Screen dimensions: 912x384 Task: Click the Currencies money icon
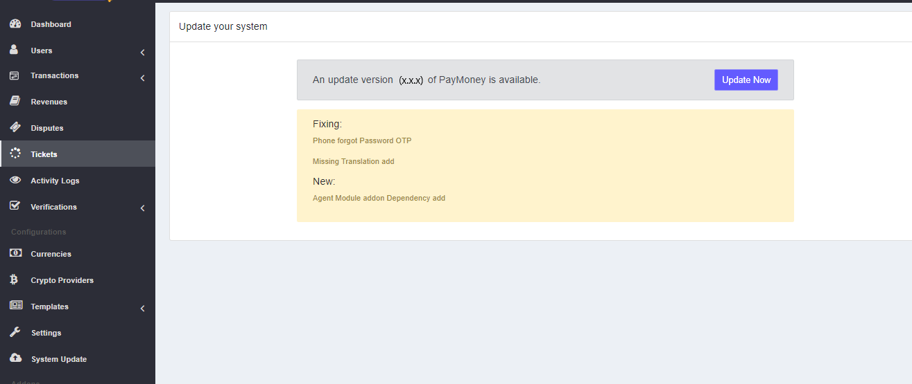click(15, 254)
